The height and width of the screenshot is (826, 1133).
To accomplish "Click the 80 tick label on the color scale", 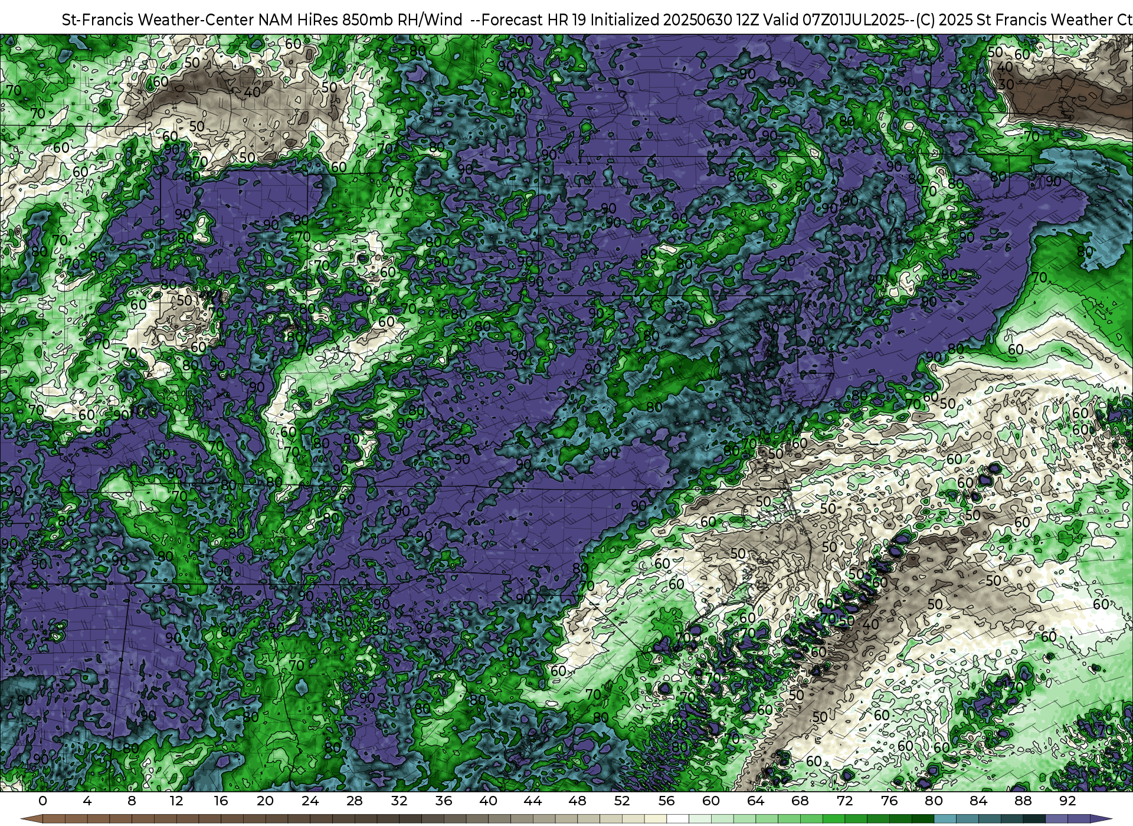I will 934,801.
